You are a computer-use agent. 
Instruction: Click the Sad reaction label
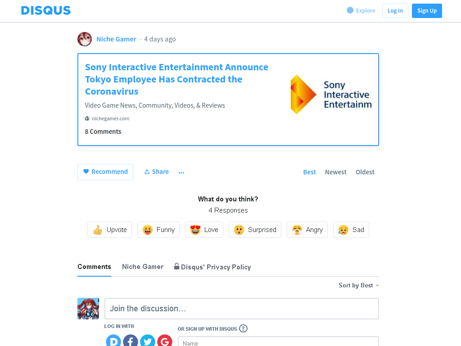358,230
